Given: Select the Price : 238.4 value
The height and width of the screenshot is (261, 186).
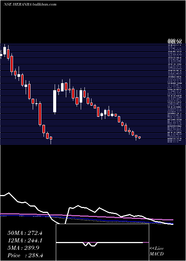Looking at the screenshot, I should (x=25, y=255).
